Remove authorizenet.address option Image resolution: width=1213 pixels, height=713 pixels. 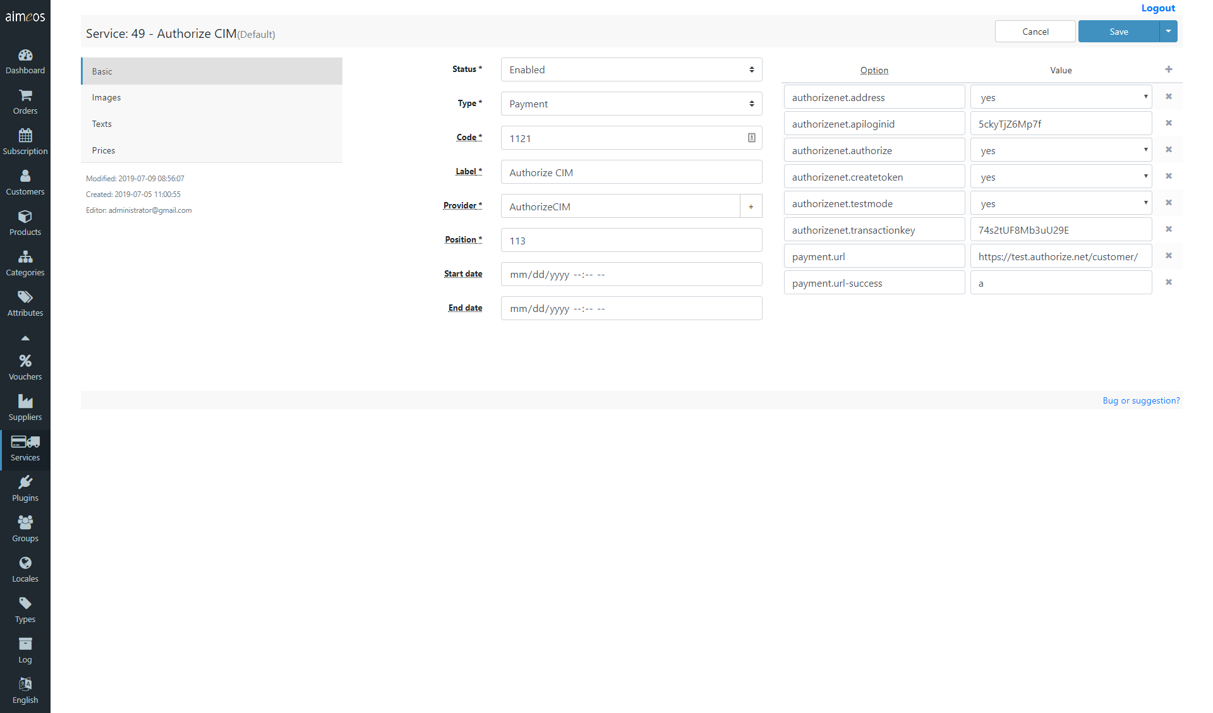click(x=1169, y=97)
